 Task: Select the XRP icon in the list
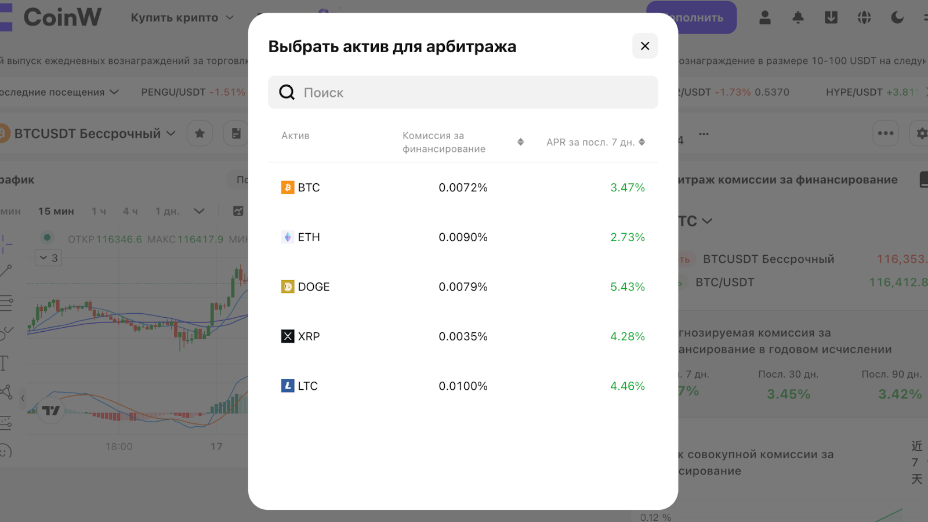pos(288,336)
